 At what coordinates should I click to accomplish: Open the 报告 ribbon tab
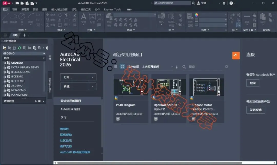tap(45, 9)
